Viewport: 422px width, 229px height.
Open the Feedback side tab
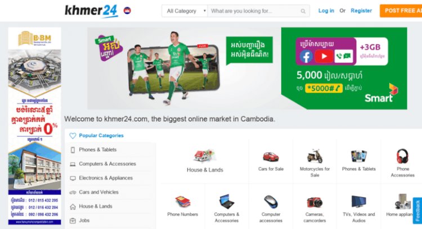point(417,210)
